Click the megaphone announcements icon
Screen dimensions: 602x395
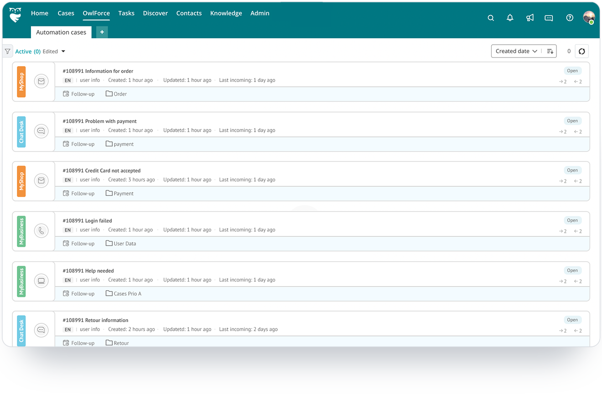coord(529,18)
